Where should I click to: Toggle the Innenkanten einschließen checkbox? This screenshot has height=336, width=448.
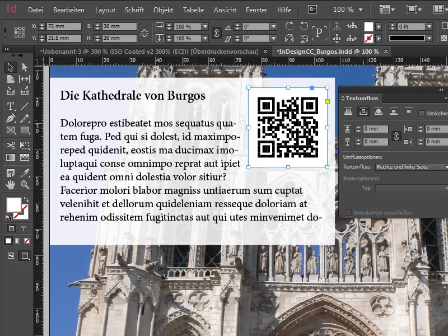[348, 213]
